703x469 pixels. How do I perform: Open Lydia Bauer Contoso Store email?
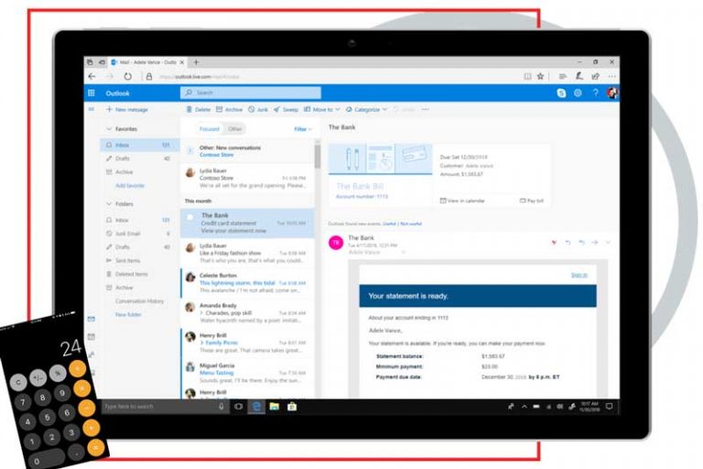click(x=248, y=179)
